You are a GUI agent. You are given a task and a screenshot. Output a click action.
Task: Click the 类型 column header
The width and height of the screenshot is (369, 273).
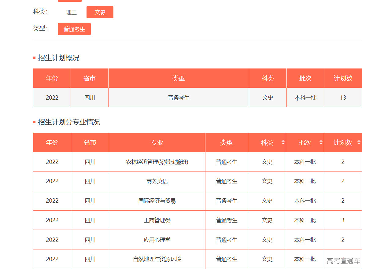tap(226, 142)
